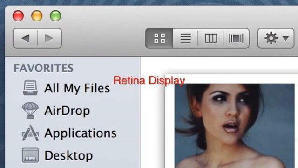Click the All My Files sidebar icon

point(30,88)
